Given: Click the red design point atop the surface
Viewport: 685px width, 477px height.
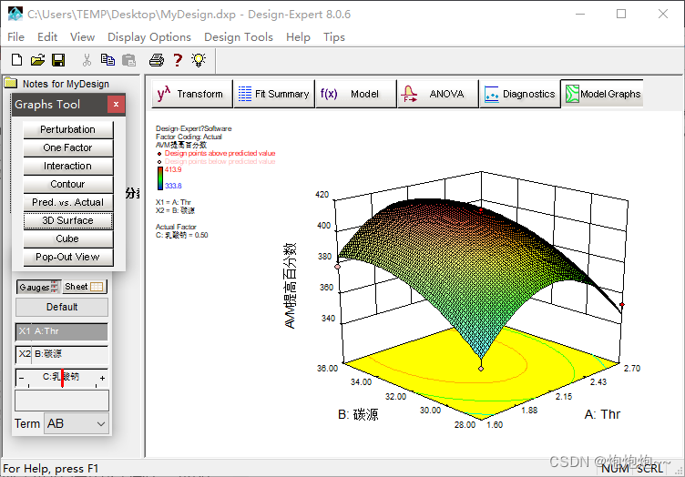Looking at the screenshot, I should [481, 210].
